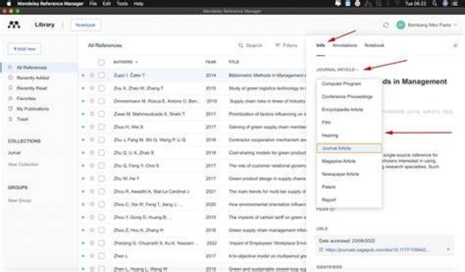Choose Encyclopedia Article from the type list
This screenshot has width=465, height=272.
coord(342,109)
